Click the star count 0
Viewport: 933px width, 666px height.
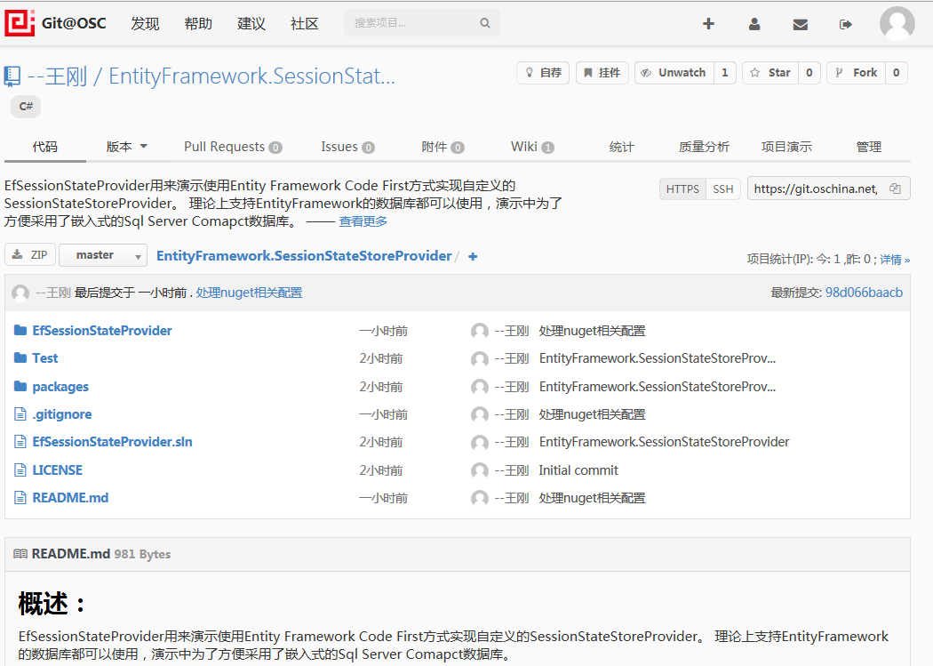point(809,73)
